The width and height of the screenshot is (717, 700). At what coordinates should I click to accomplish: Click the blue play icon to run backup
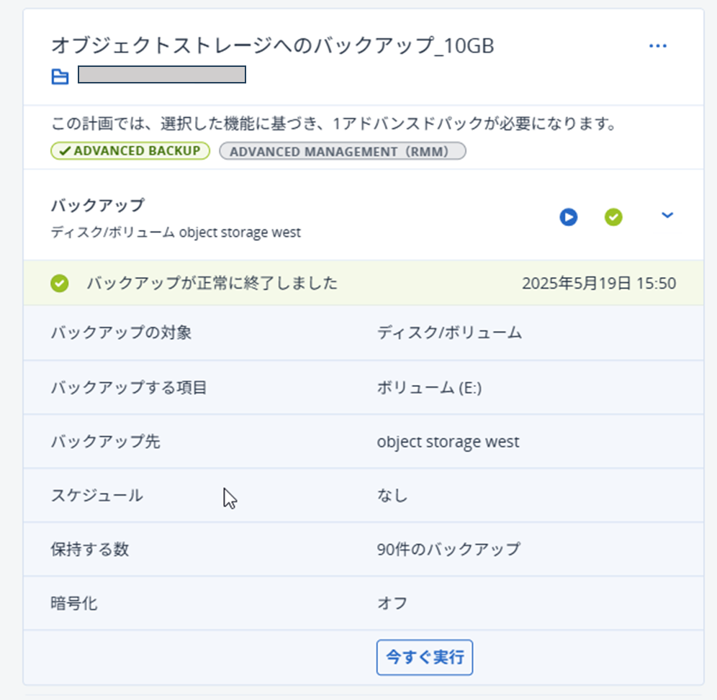(569, 217)
